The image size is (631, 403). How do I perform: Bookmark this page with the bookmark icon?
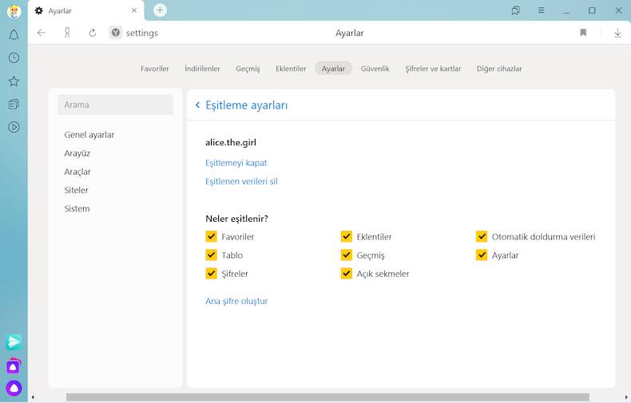pos(583,33)
